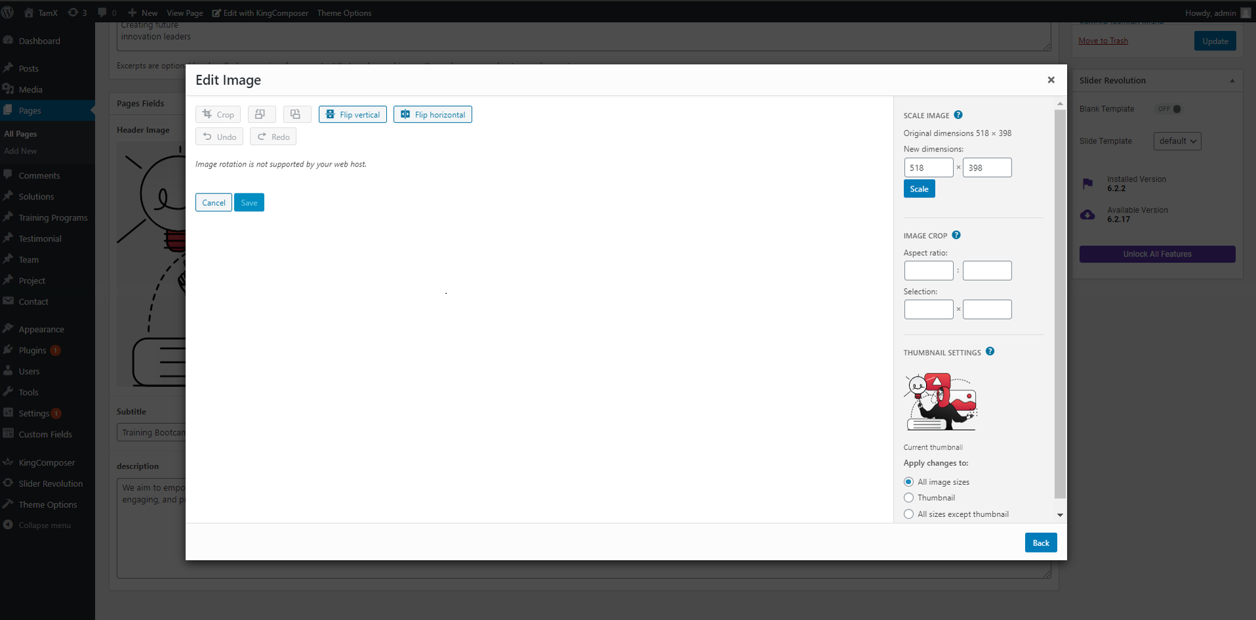This screenshot has width=1256, height=620.
Task: Undo the last image edit
Action: [x=219, y=136]
